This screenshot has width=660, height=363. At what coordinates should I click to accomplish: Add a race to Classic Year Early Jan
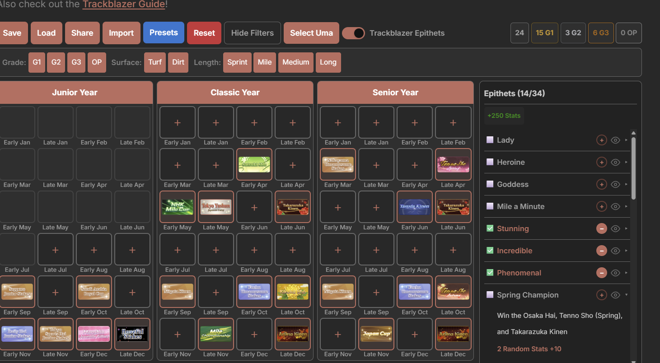point(178,122)
